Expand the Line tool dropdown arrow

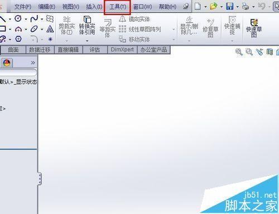coord(9,19)
